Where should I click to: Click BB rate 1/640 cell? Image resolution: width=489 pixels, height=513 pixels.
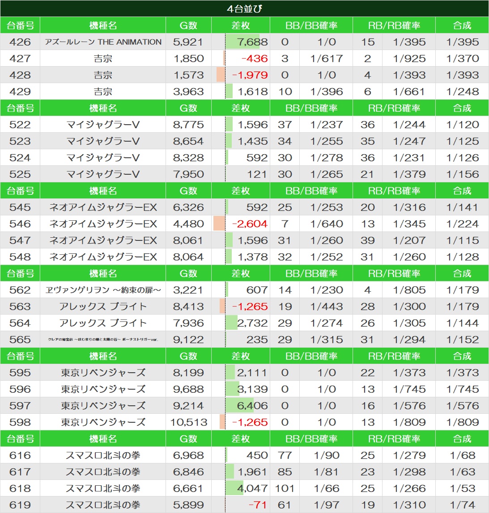[326, 224]
